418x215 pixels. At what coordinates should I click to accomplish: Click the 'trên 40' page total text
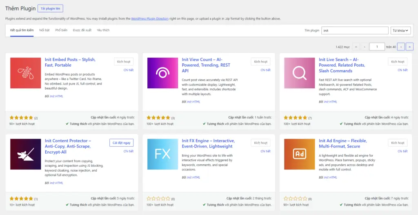pyautogui.click(x=391, y=47)
